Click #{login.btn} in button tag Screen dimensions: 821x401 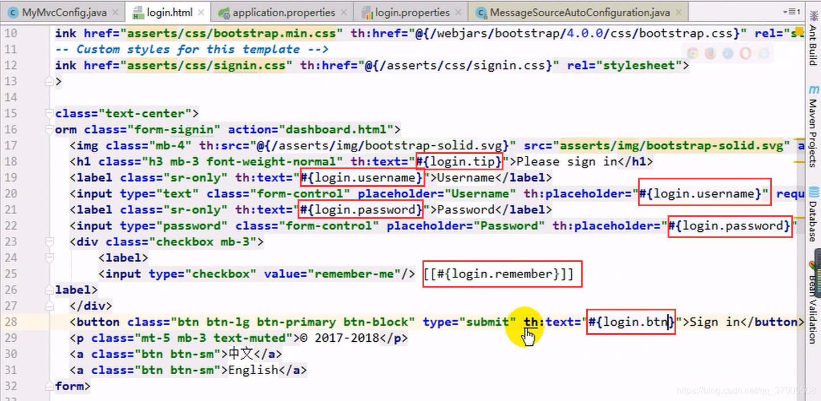point(631,322)
